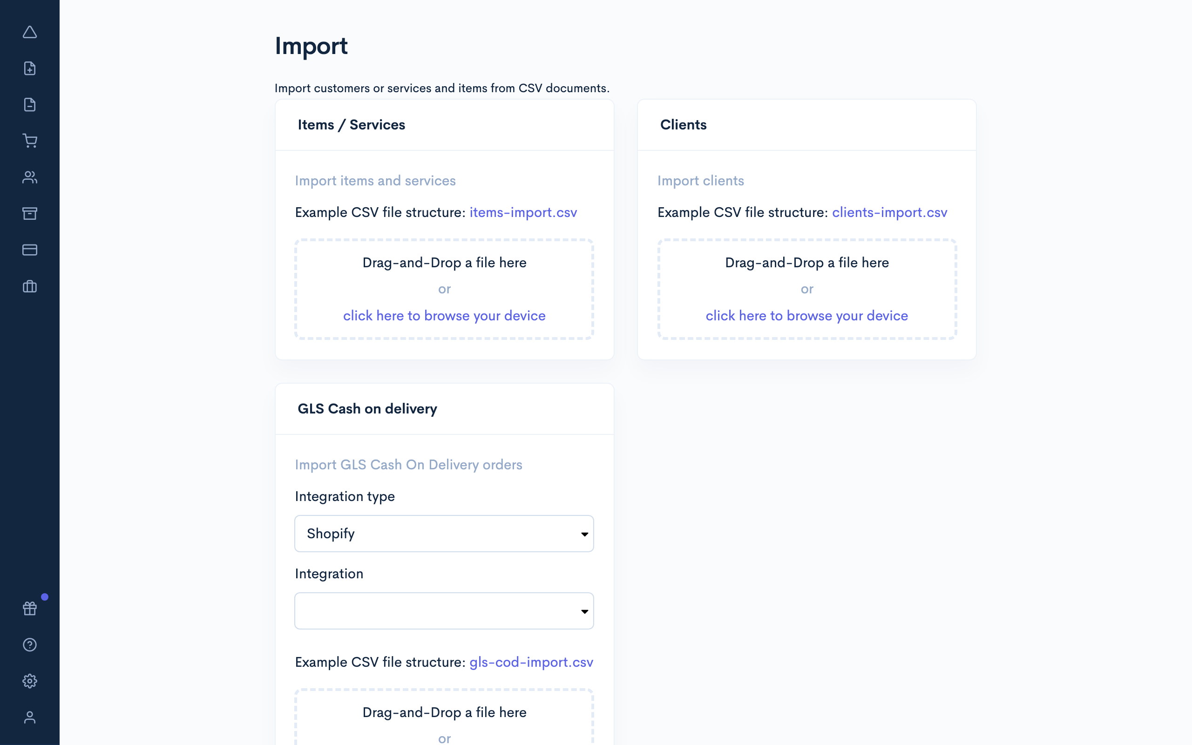Click browse your device under Clients
The width and height of the screenshot is (1192, 745).
coord(806,315)
